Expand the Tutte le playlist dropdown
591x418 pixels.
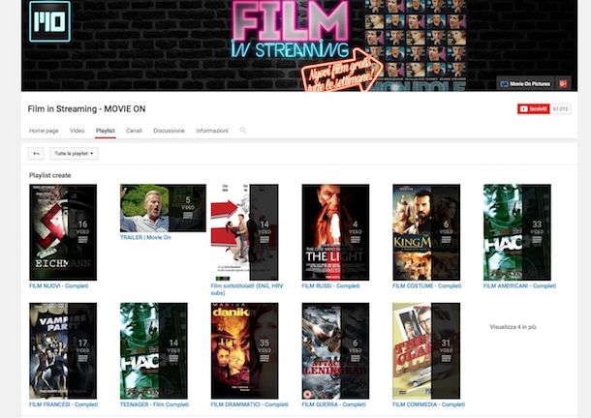[74, 153]
